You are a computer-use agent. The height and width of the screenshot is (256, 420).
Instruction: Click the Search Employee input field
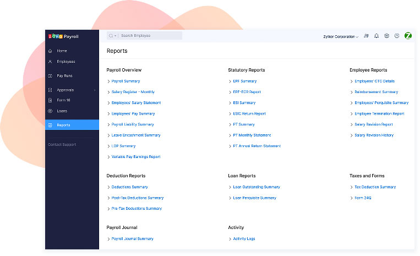coord(150,36)
